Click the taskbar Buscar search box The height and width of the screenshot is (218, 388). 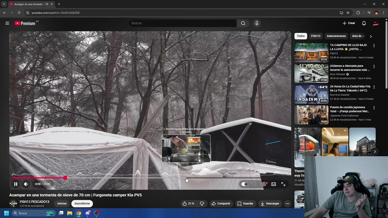coord(34,213)
